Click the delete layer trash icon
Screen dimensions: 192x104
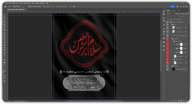tap(186, 101)
